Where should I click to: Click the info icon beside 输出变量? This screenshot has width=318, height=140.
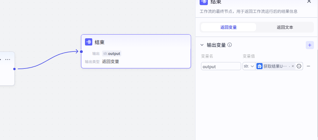pyautogui.click(x=230, y=45)
